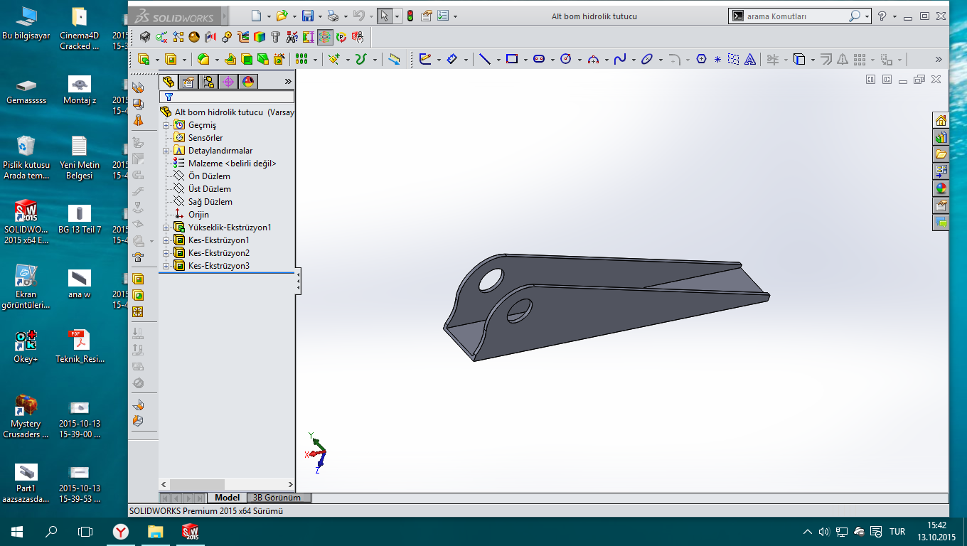This screenshot has width=967, height=546.
Task: Expand hidden FeatureManager tabs chevron
Action: coord(288,82)
